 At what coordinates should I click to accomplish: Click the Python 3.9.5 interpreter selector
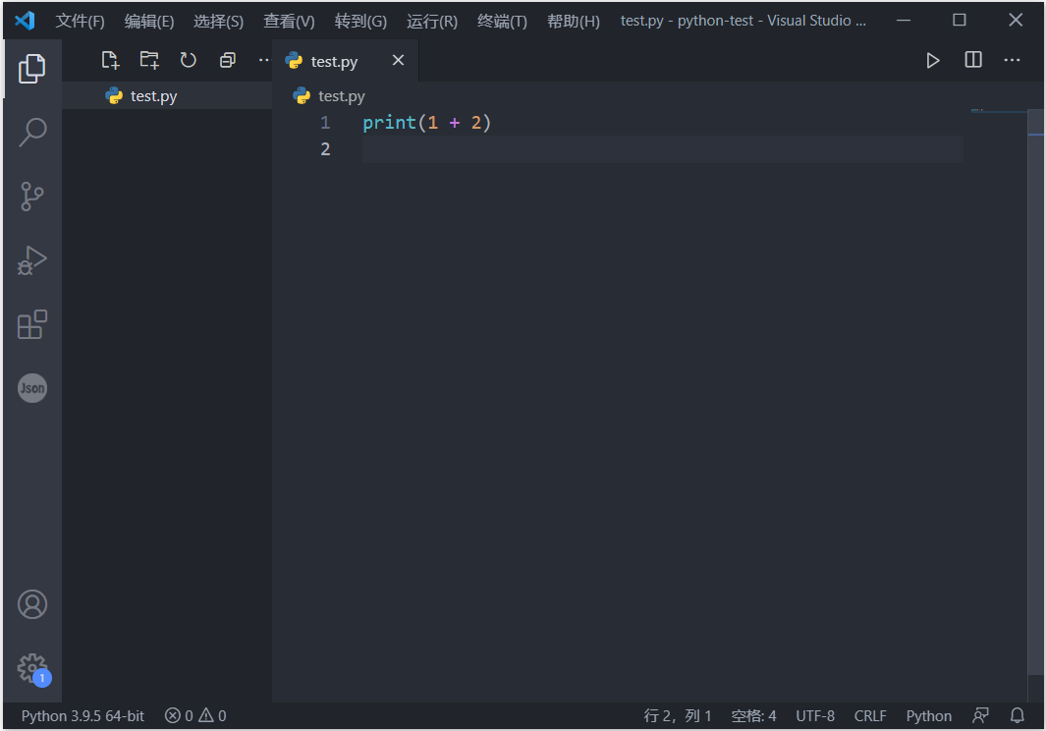tap(83, 715)
